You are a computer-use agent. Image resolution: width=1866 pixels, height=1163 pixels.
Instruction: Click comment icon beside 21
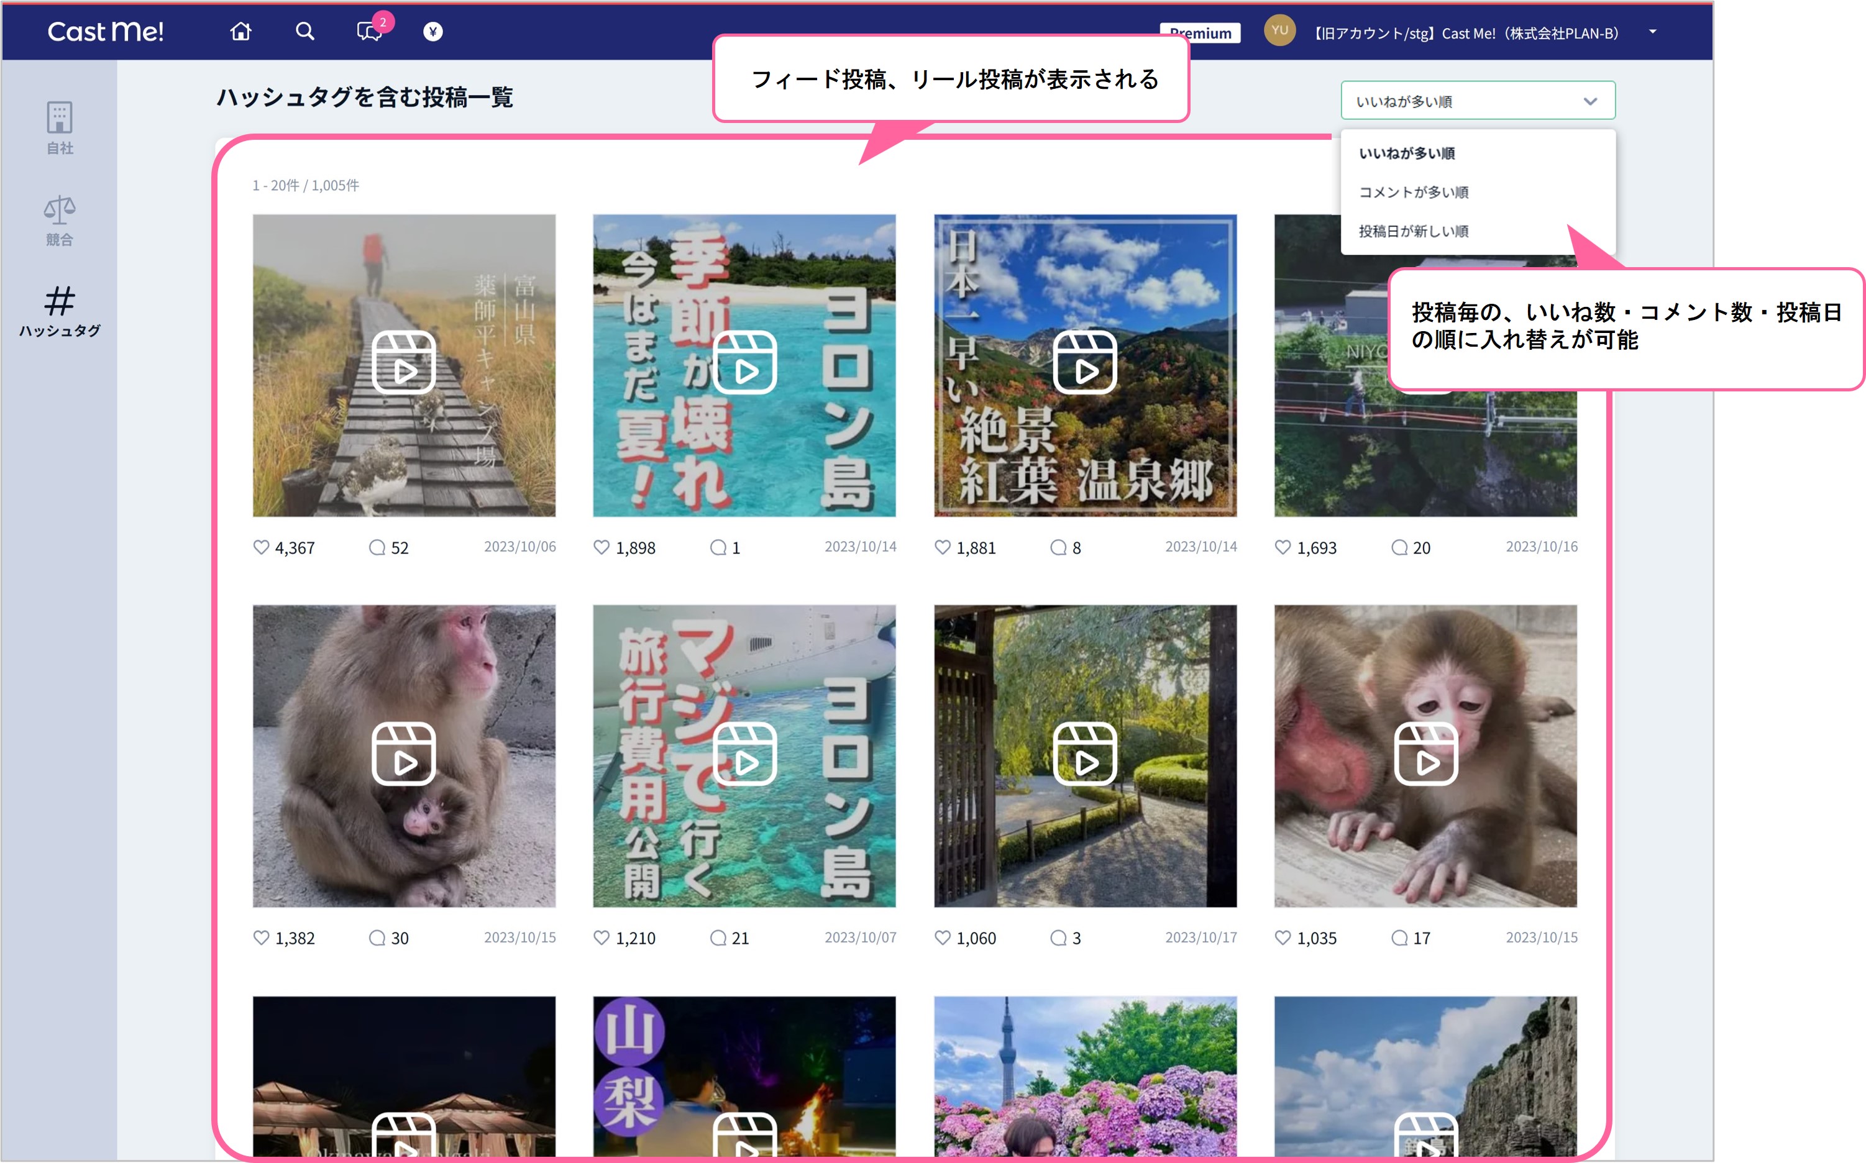pyautogui.click(x=718, y=937)
